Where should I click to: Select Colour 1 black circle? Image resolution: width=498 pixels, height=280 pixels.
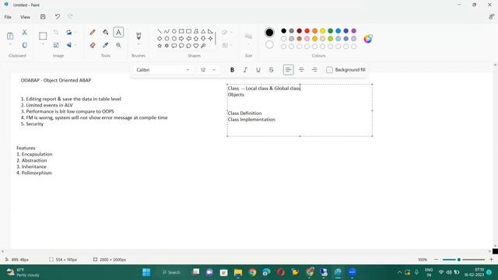pos(269,32)
